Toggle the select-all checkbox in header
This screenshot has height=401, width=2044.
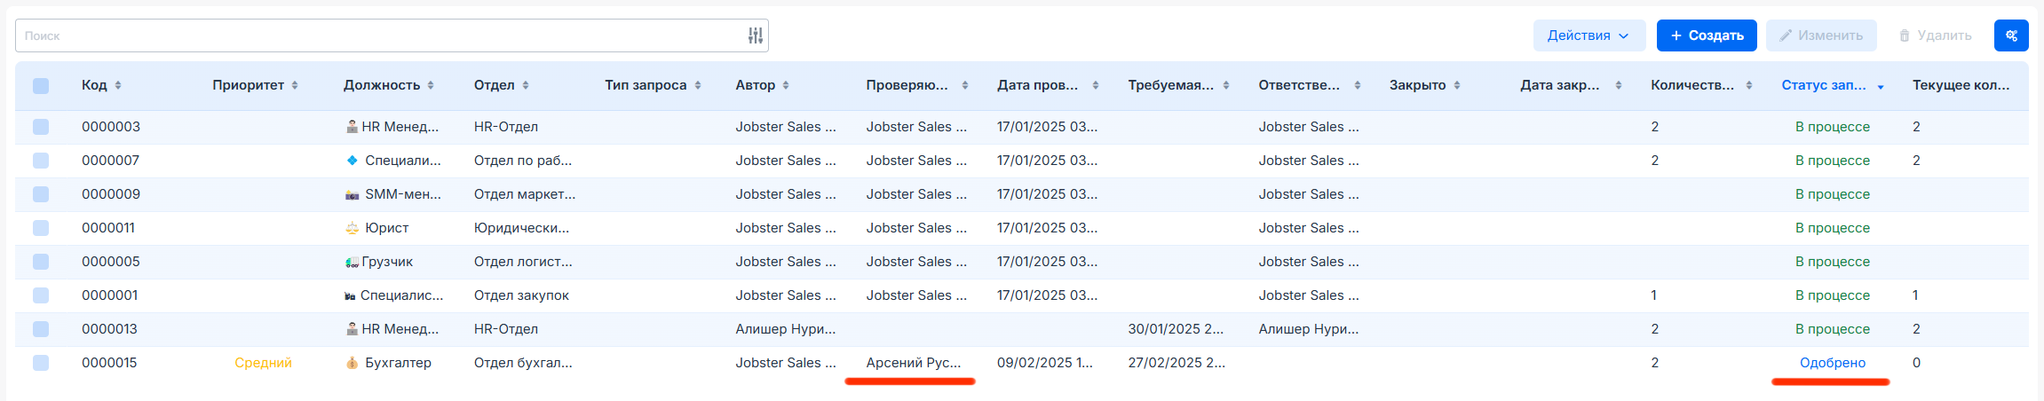[x=41, y=86]
